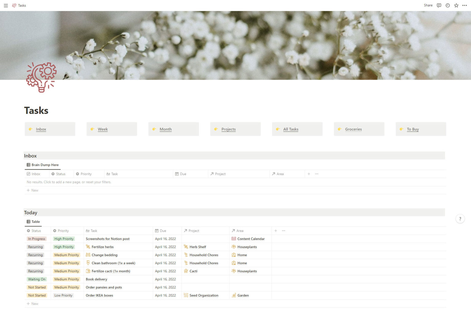Screen dimensions: 471x311
Task: Open the Share menu
Action: tap(428, 5)
